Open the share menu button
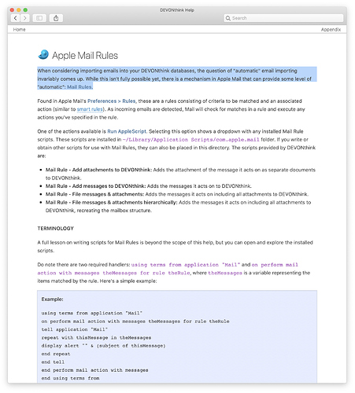The height and width of the screenshot is (393, 355). (x=56, y=18)
